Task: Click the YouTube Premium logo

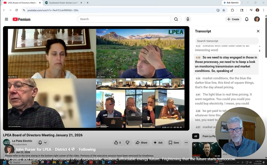Action: tap(21, 19)
